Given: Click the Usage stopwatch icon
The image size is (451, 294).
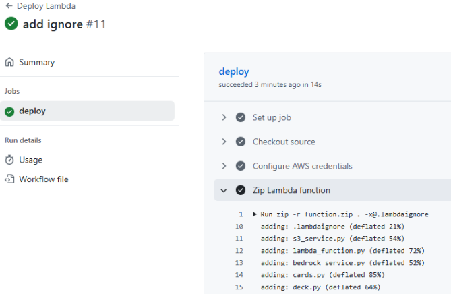Looking at the screenshot, I should coord(9,160).
